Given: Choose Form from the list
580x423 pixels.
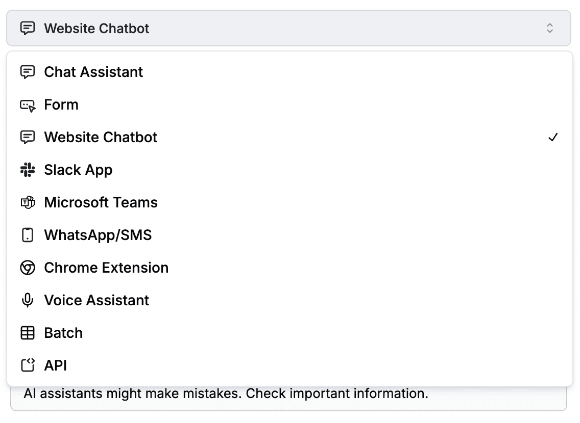Looking at the screenshot, I should tap(61, 105).
